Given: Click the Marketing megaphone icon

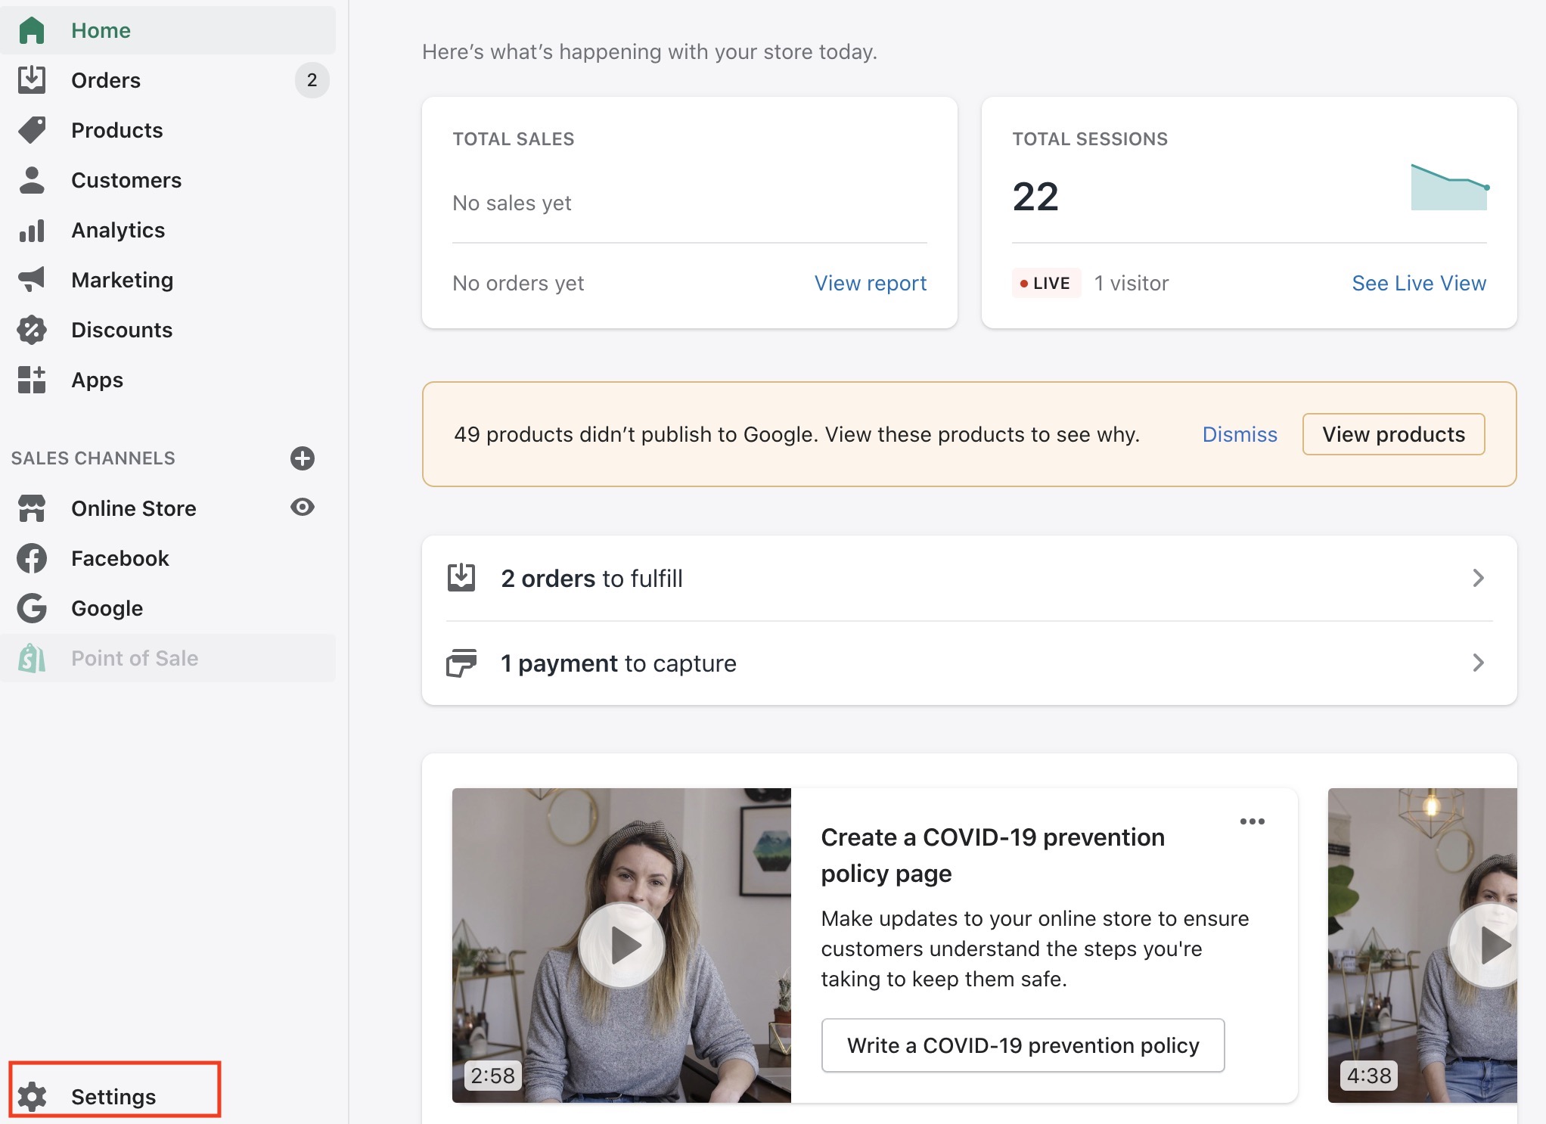Looking at the screenshot, I should click(x=32, y=280).
